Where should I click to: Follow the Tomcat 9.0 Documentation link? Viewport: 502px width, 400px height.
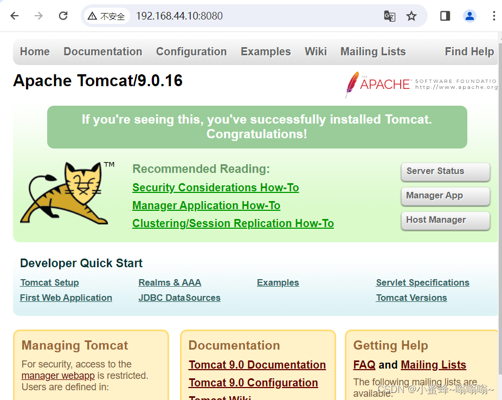(x=257, y=365)
